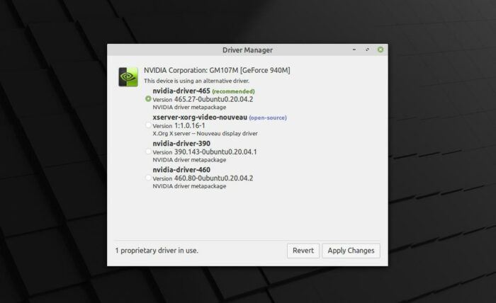The height and width of the screenshot is (303, 496).
Task: Click the '(open-source)' label
Action: pyautogui.click(x=268, y=118)
